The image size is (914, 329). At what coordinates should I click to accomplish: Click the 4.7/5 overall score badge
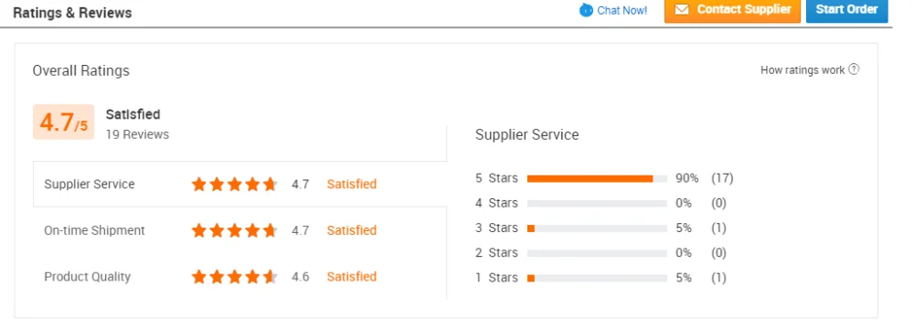tap(64, 122)
